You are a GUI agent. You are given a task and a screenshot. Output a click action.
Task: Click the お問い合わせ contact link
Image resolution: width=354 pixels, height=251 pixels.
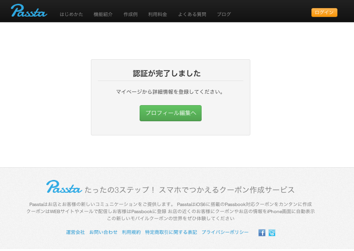point(103,232)
